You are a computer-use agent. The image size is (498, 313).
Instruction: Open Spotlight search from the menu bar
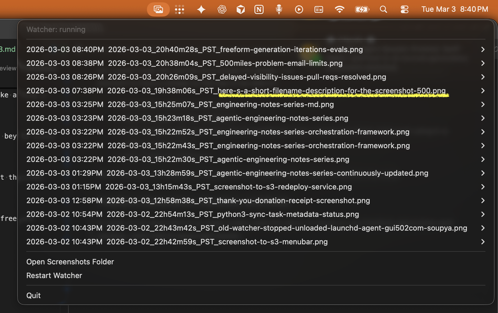383,9
